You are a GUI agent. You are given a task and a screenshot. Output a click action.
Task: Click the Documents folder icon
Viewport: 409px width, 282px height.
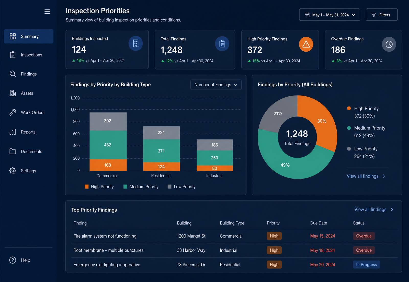click(13, 151)
